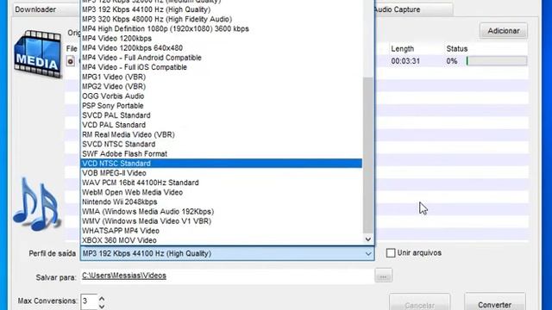Select MP3 192 Kbps 44100 Hz (High Quality) option in list

[x=221, y=9]
